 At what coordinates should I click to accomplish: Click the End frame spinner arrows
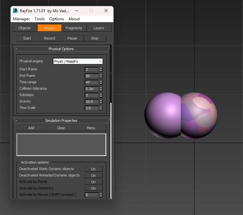tap(101, 76)
